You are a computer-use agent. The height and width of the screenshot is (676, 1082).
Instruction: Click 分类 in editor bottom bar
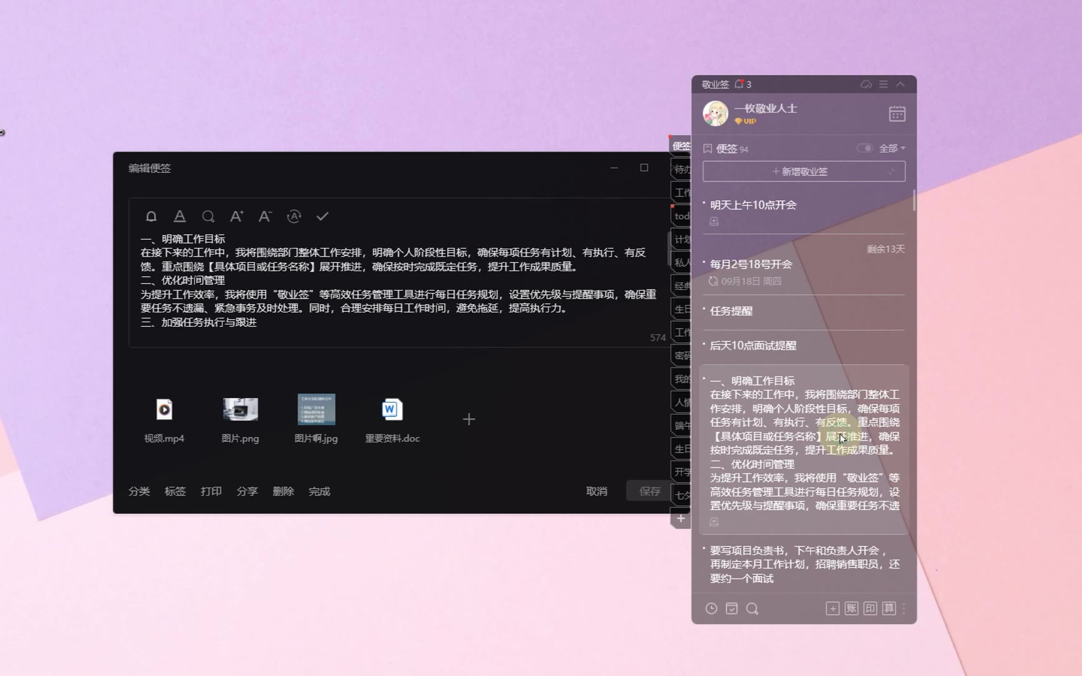[x=139, y=491]
